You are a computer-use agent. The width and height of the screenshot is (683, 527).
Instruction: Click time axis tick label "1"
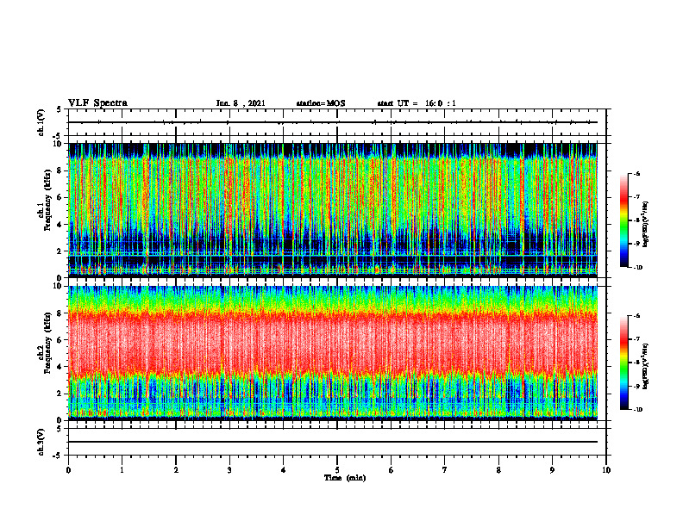coord(122,470)
